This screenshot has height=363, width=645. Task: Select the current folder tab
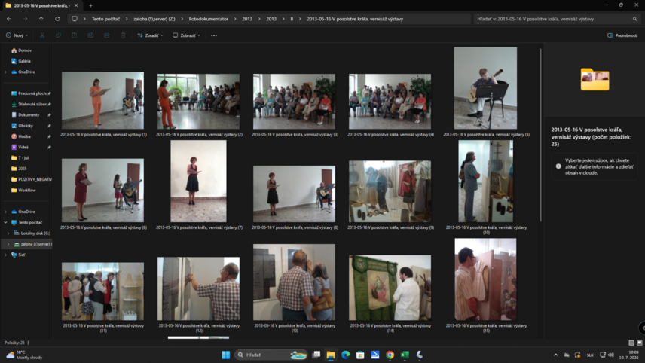pos(41,5)
